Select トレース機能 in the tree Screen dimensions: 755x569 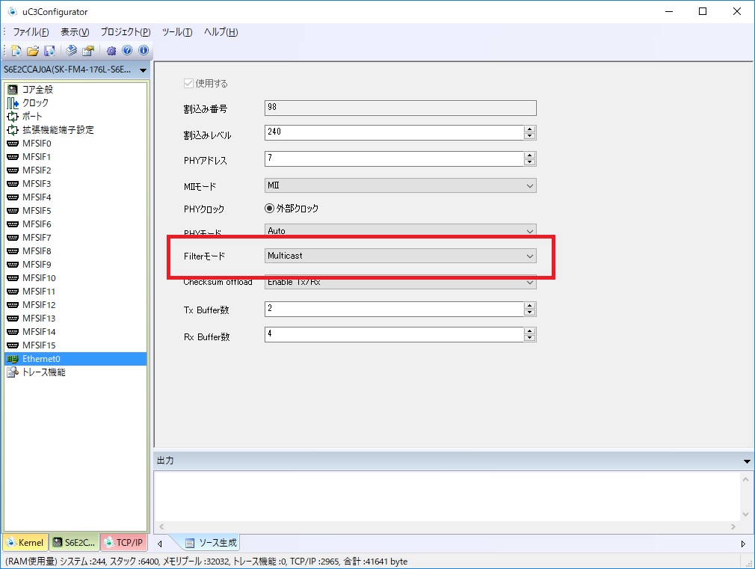pyautogui.click(x=43, y=372)
